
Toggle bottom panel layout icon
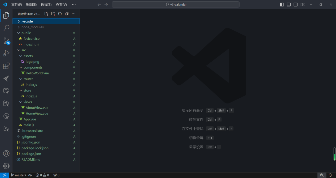point(289,4)
